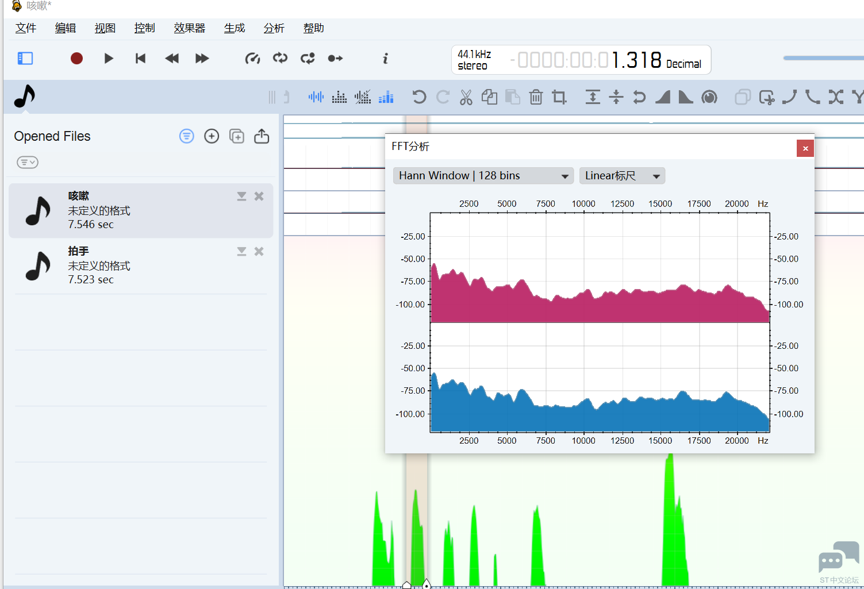
Task: Click the Undo arrow icon
Action: pos(419,97)
